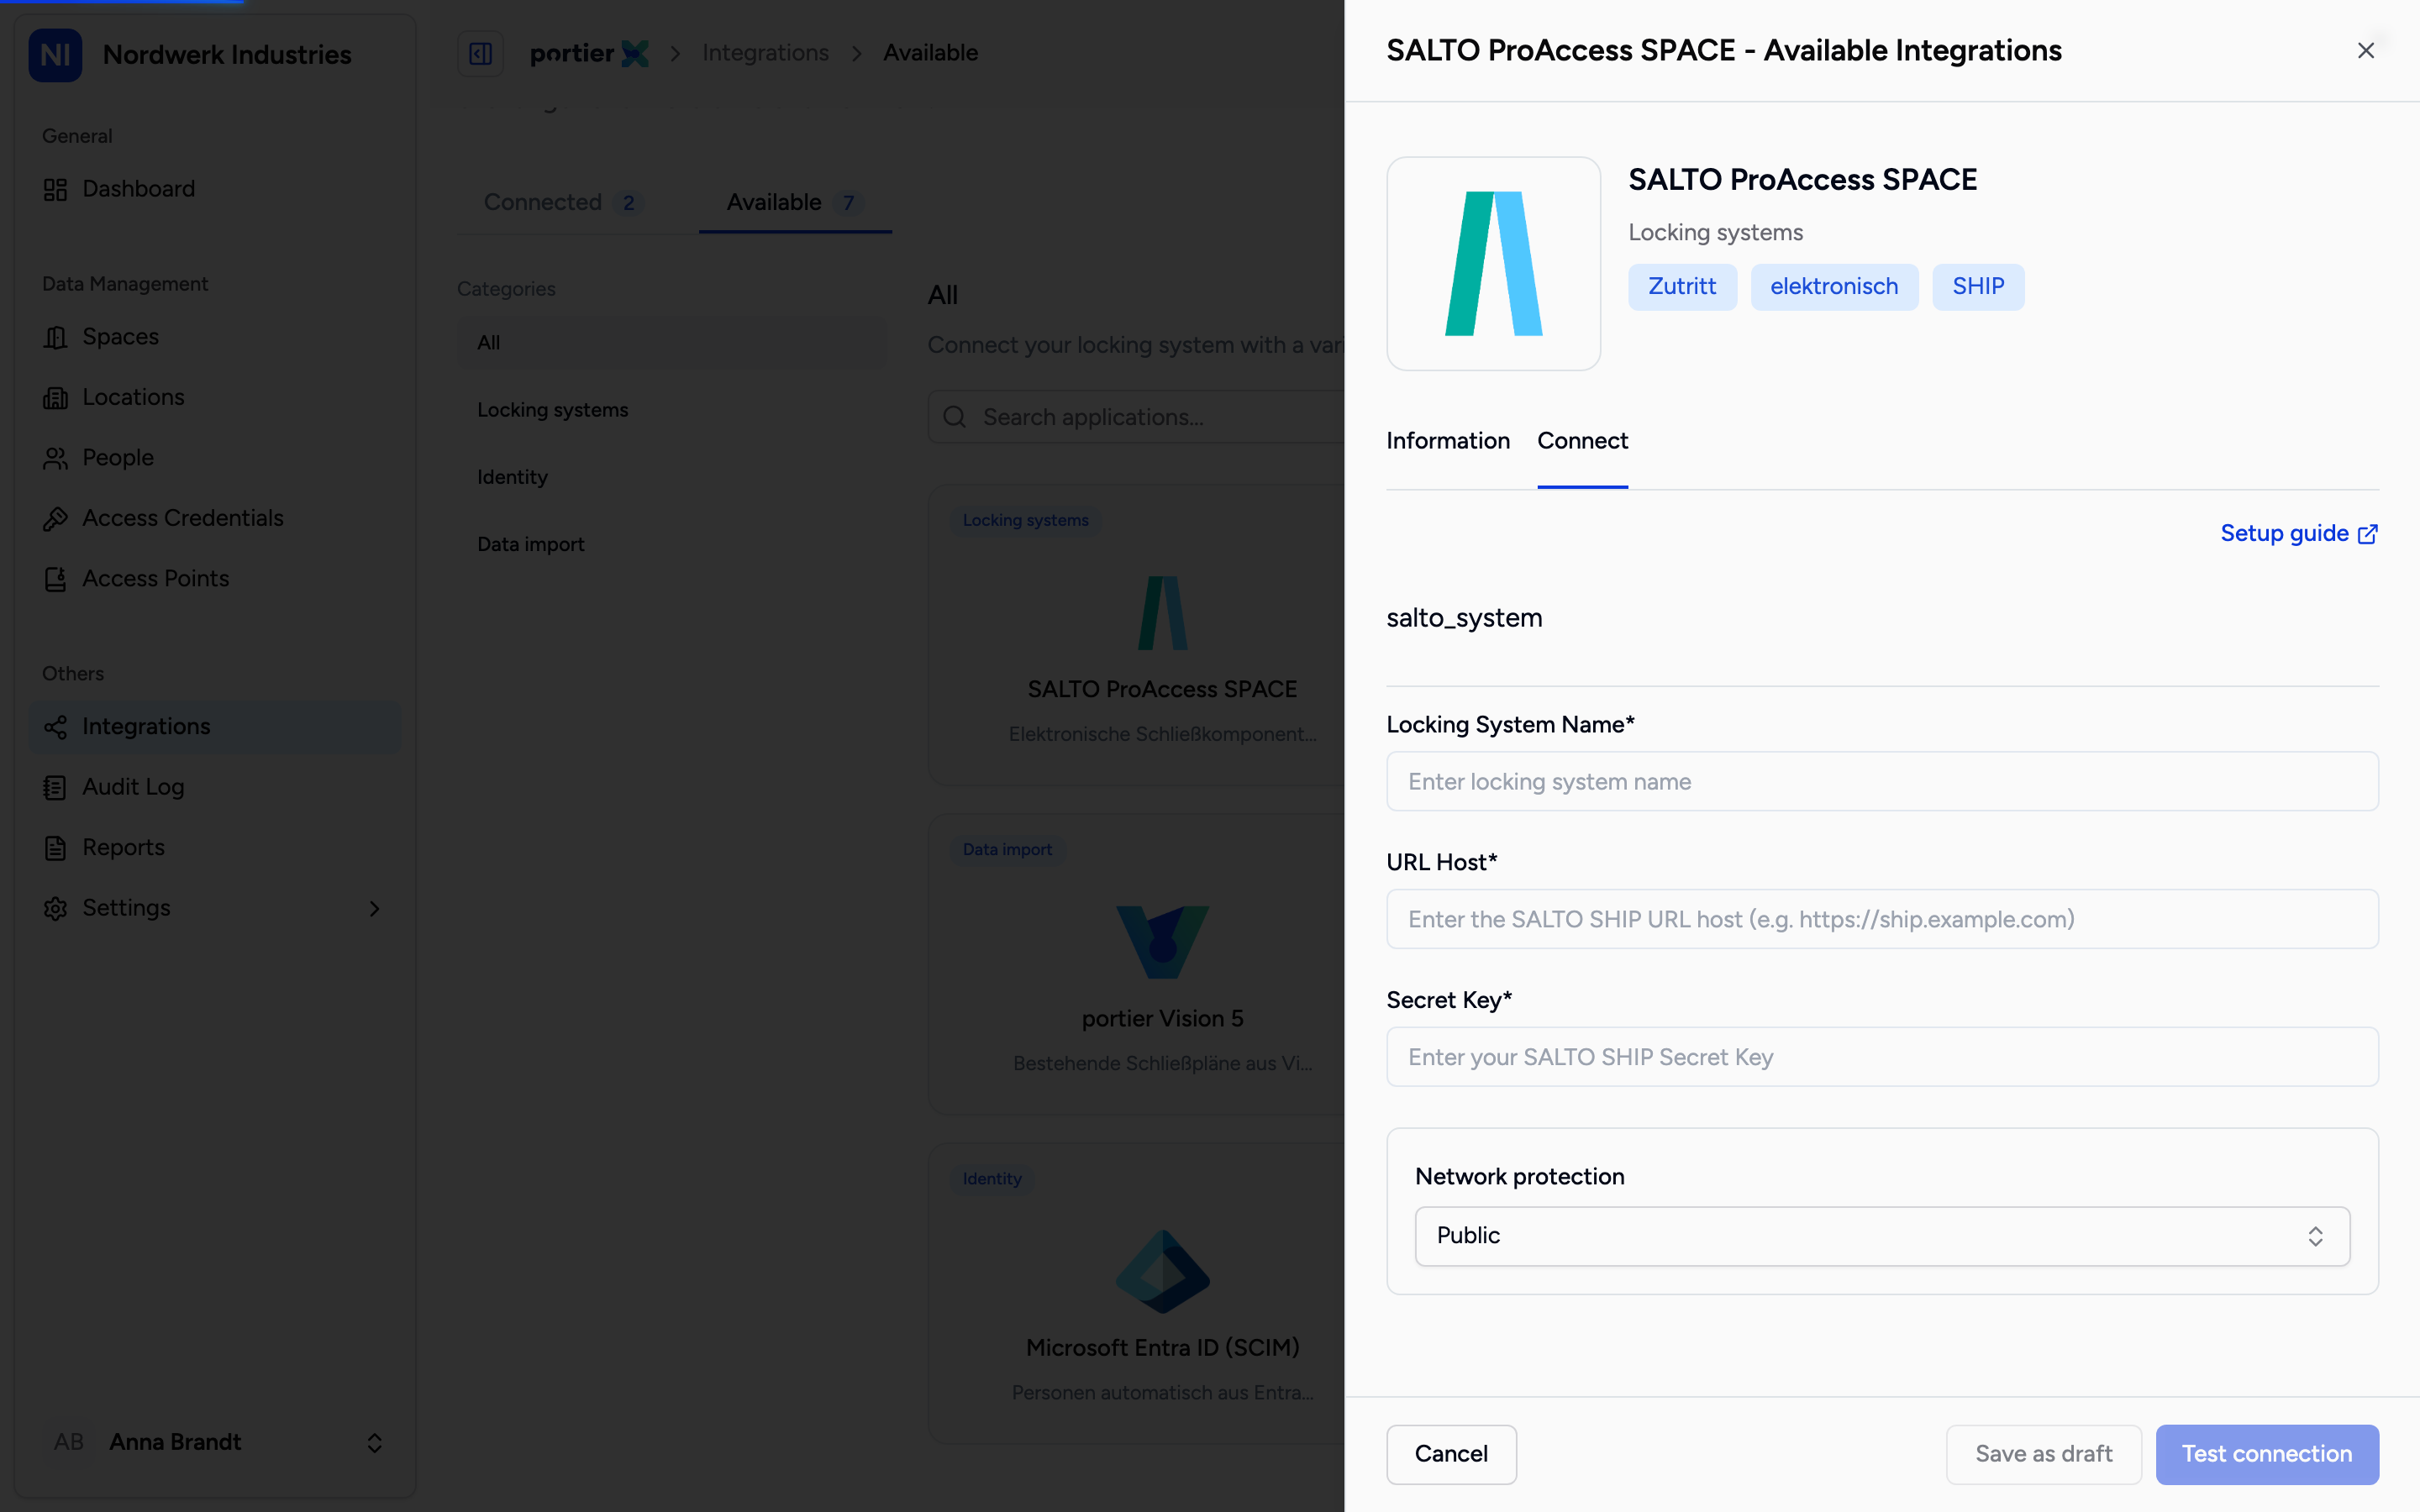This screenshot has width=2420, height=1512.
Task: Click the 'Nordwerk Industries' organization name
Action: [227, 55]
